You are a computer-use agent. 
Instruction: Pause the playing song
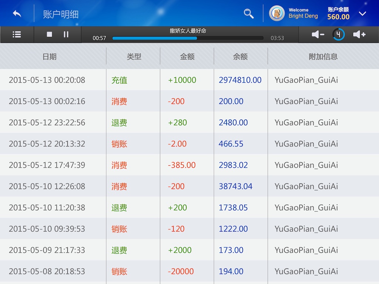66,34
